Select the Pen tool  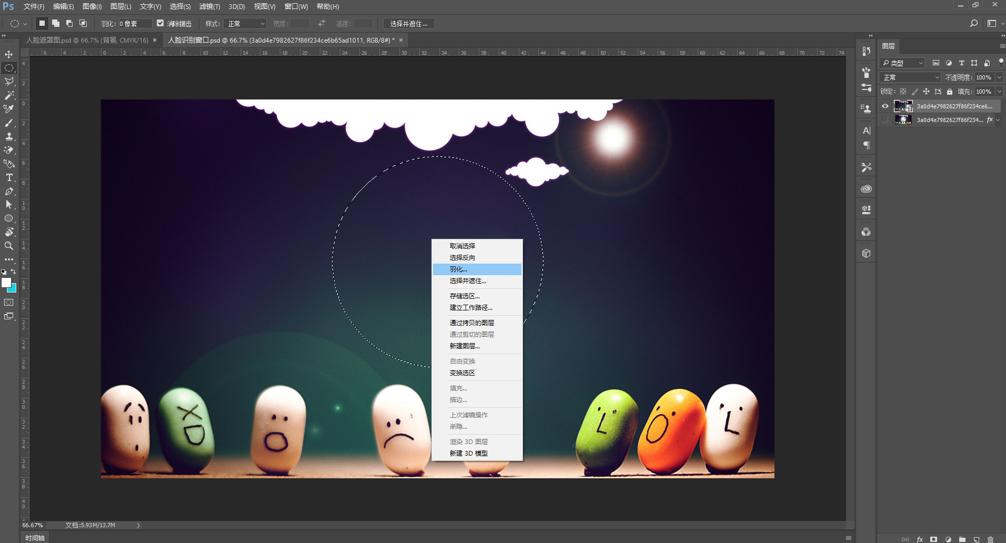8,190
